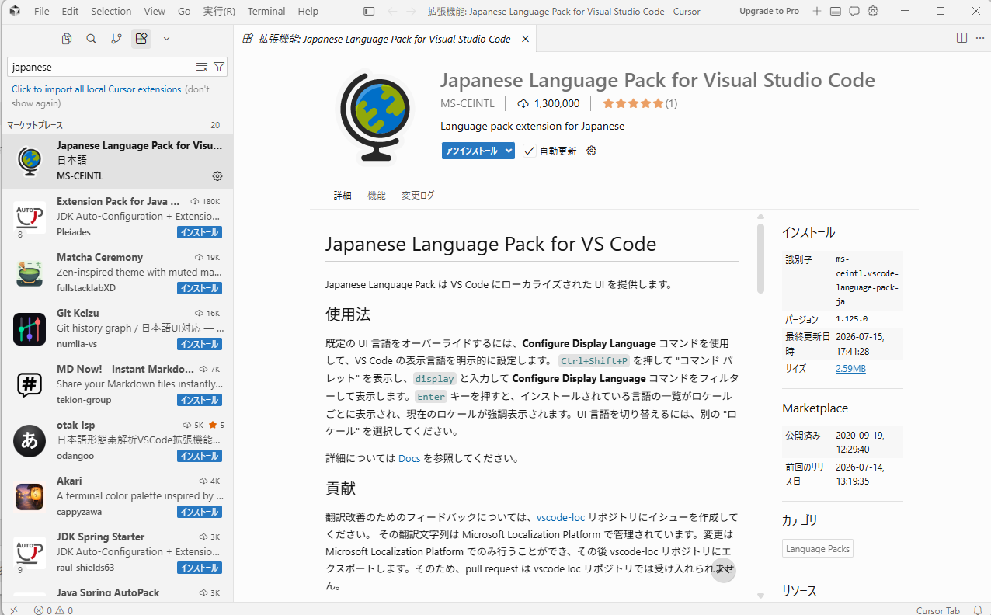This screenshot has height=615, width=991.
Task: Open the extension search filter funnel
Action: (x=219, y=67)
